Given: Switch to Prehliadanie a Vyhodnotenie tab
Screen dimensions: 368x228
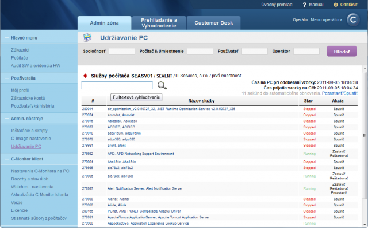Looking at the screenshot, I should (x=159, y=23).
